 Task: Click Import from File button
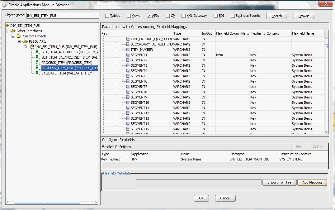point(279,182)
